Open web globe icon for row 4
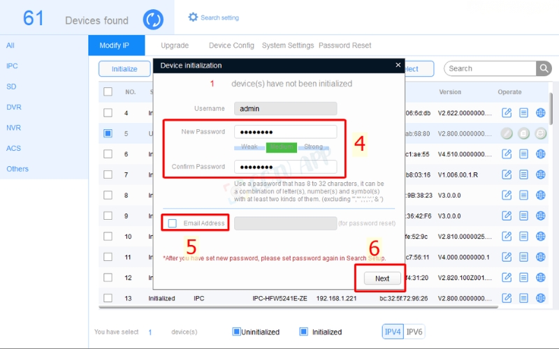The height and width of the screenshot is (349, 559). tap(540, 113)
